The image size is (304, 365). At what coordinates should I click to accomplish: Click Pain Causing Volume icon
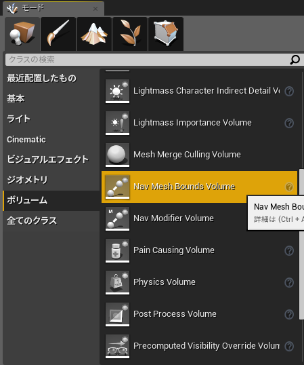[x=117, y=250]
